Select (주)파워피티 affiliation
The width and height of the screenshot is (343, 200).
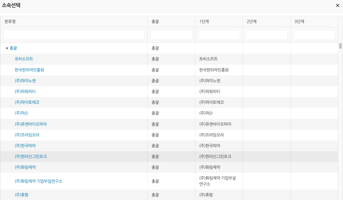[25, 92]
